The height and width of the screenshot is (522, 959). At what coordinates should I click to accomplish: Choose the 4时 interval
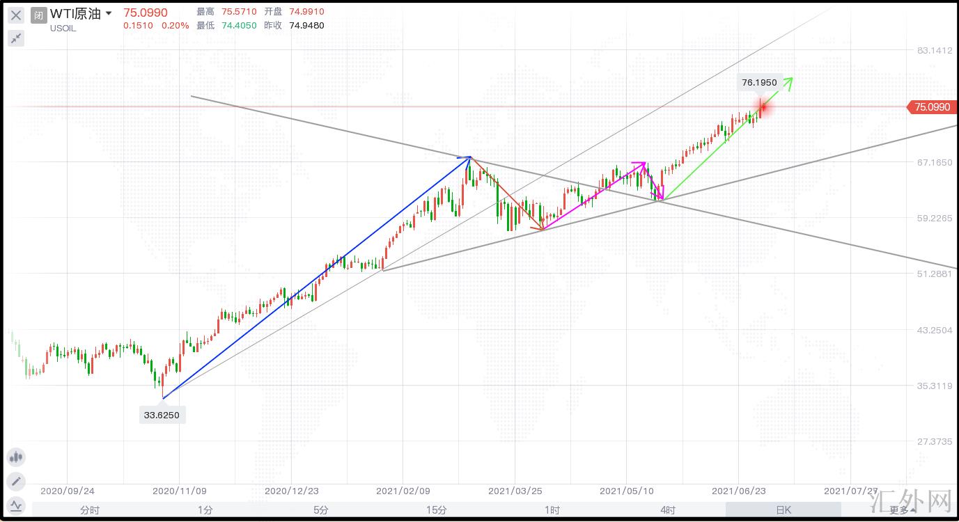tap(668, 510)
